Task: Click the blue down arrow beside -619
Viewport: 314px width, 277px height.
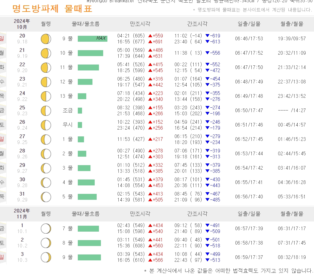Action: pos(207,36)
